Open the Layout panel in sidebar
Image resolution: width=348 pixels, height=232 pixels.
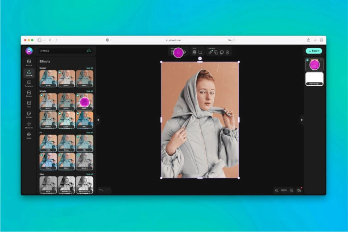[29, 62]
